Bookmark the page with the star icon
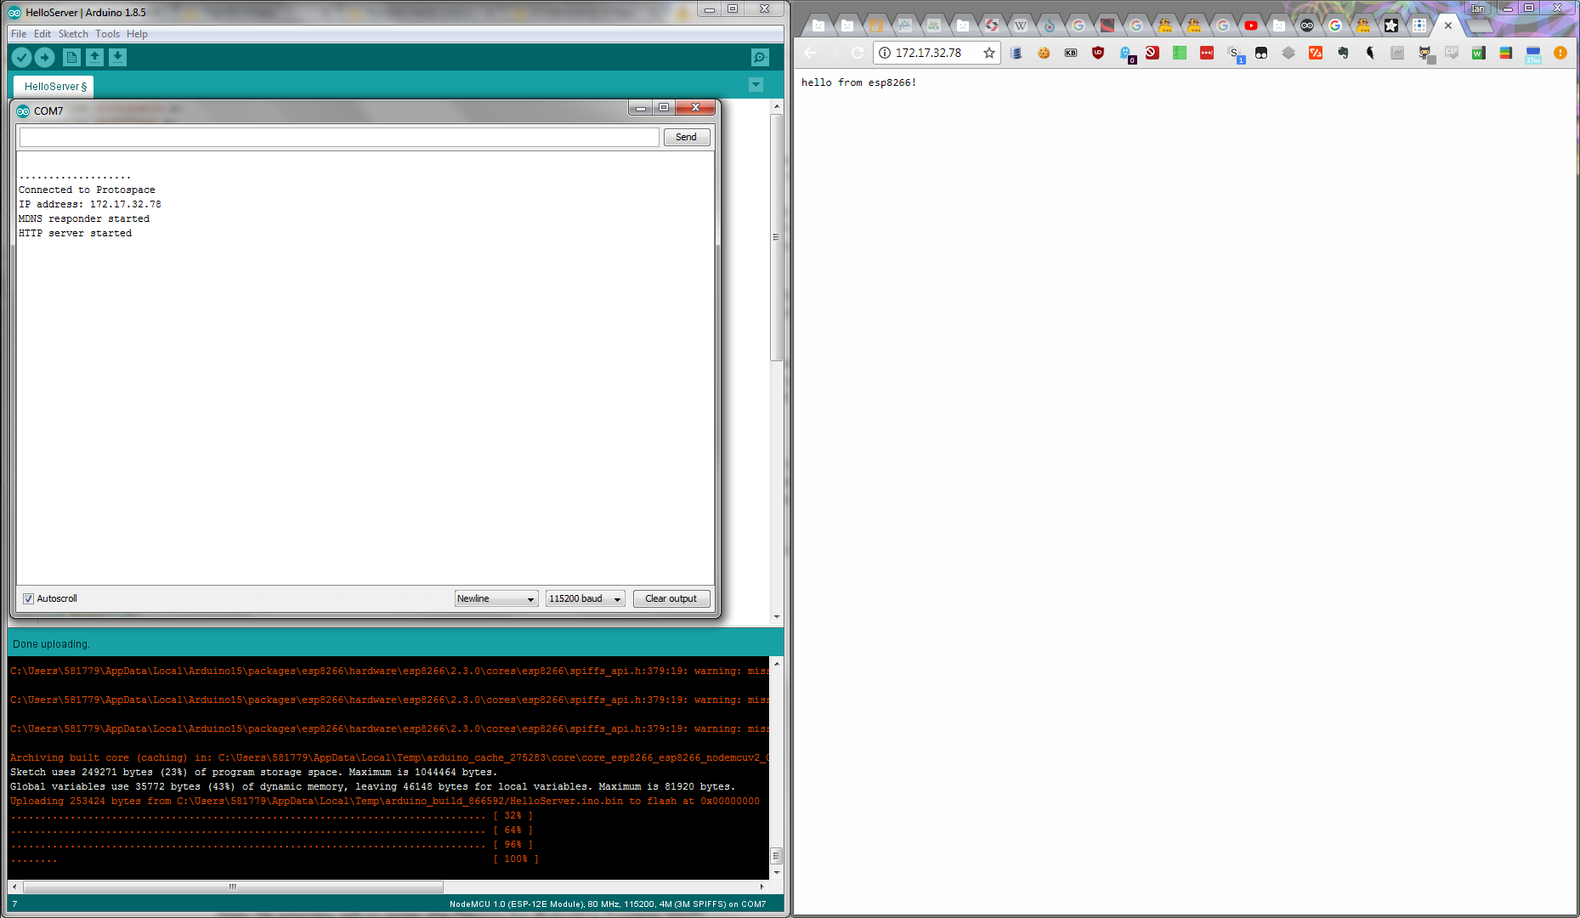This screenshot has height=918, width=1580. 989,53
